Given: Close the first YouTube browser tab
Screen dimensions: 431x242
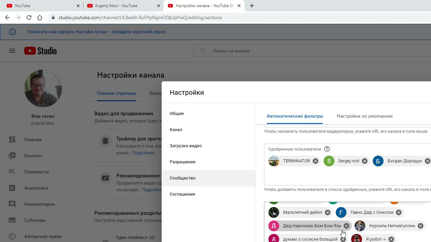Looking at the screenshot, I should coord(78,6).
